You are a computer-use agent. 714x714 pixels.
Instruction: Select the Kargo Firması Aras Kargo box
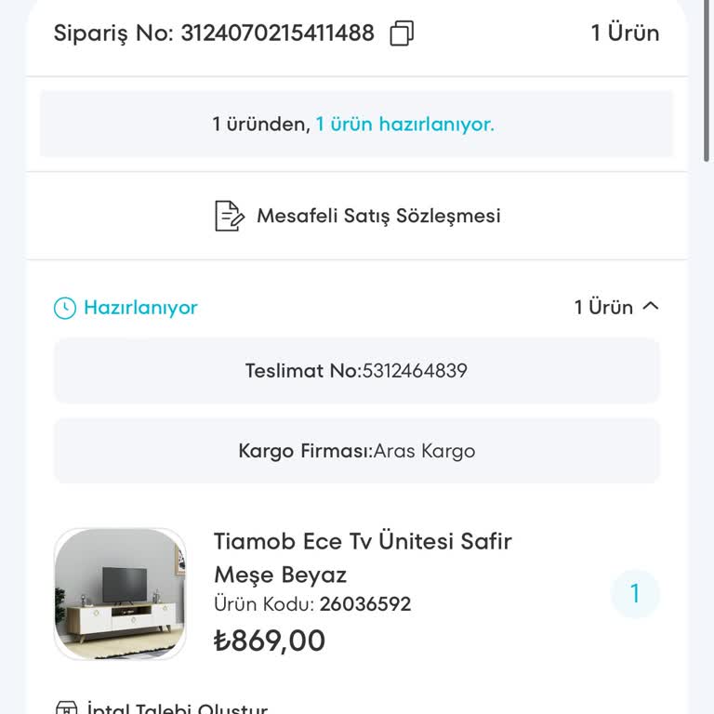click(x=357, y=451)
